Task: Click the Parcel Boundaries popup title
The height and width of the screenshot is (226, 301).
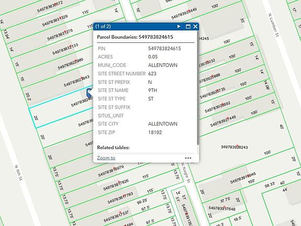Action: pos(135,37)
